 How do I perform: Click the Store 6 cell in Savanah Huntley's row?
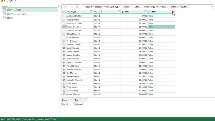pos(107,30)
